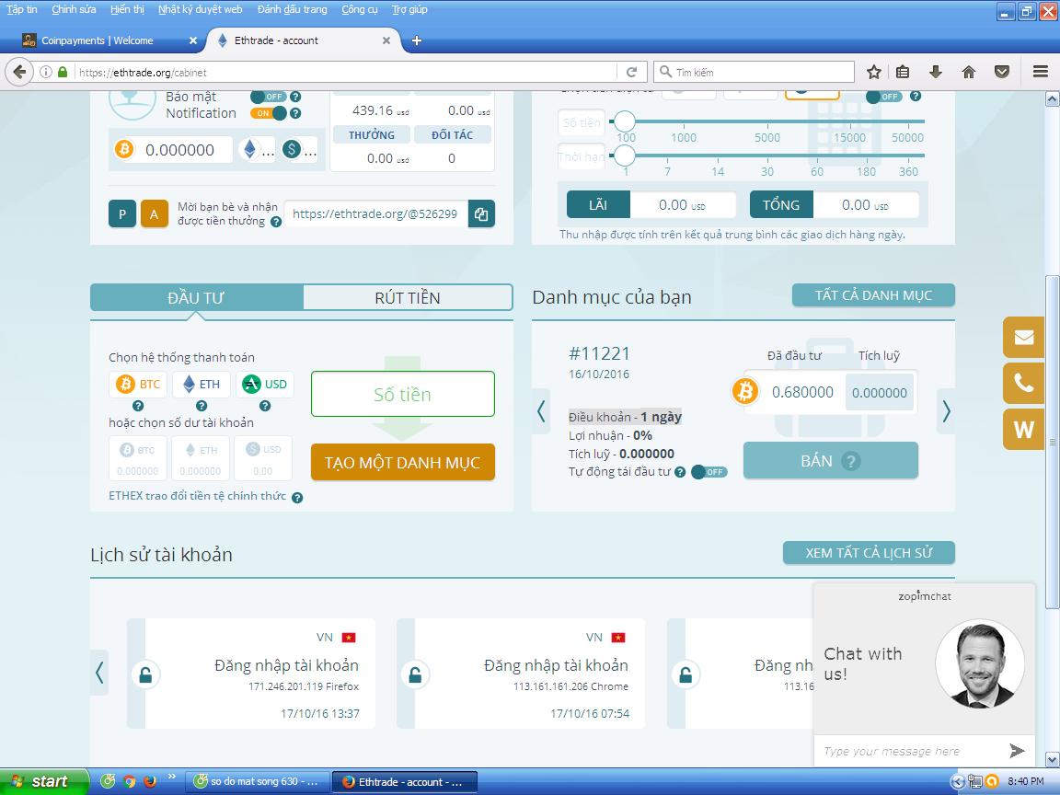Viewport: 1060px width, 795px height.
Task: Open Tập tin menu
Action: [22, 9]
